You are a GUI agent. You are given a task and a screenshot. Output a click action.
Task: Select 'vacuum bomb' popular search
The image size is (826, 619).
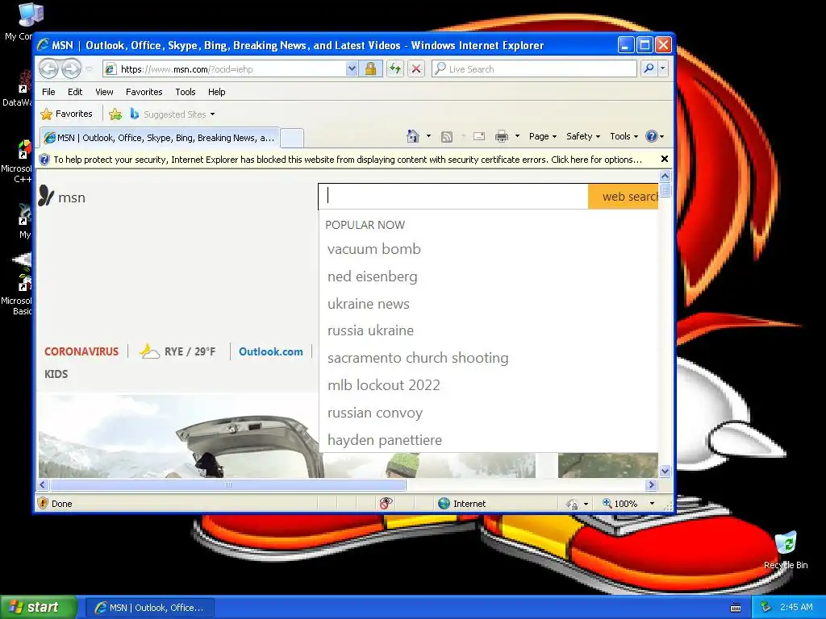point(374,249)
